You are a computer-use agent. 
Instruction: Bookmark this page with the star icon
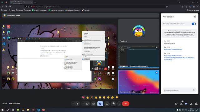pos(167,7)
